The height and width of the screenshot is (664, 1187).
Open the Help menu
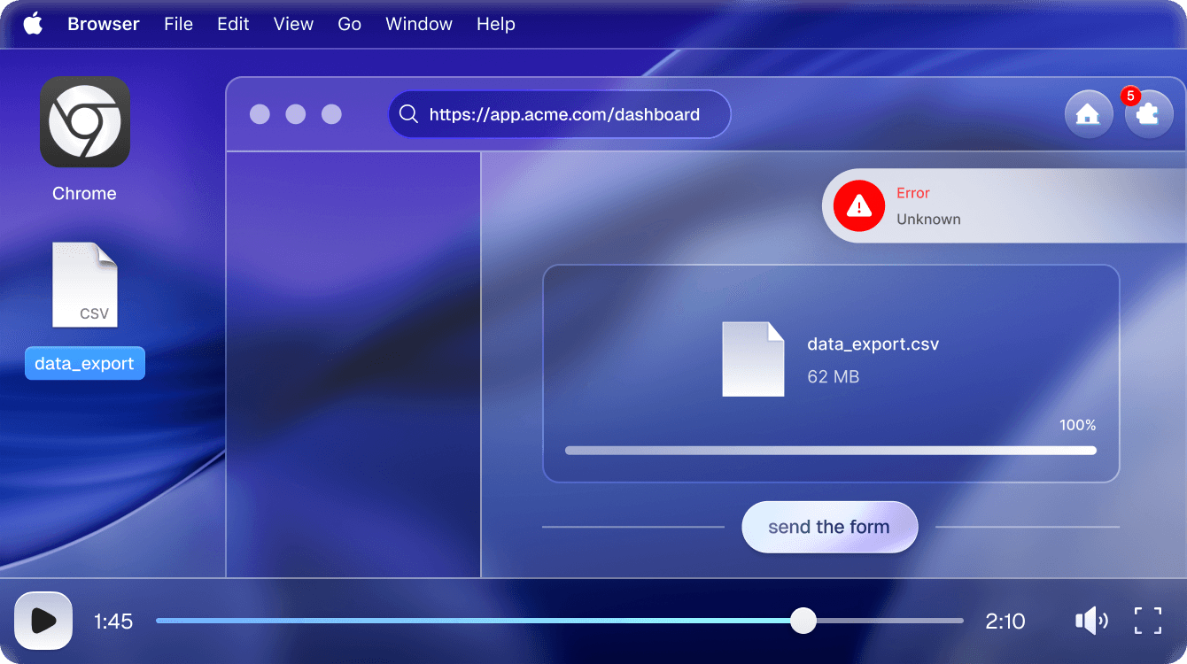point(496,24)
